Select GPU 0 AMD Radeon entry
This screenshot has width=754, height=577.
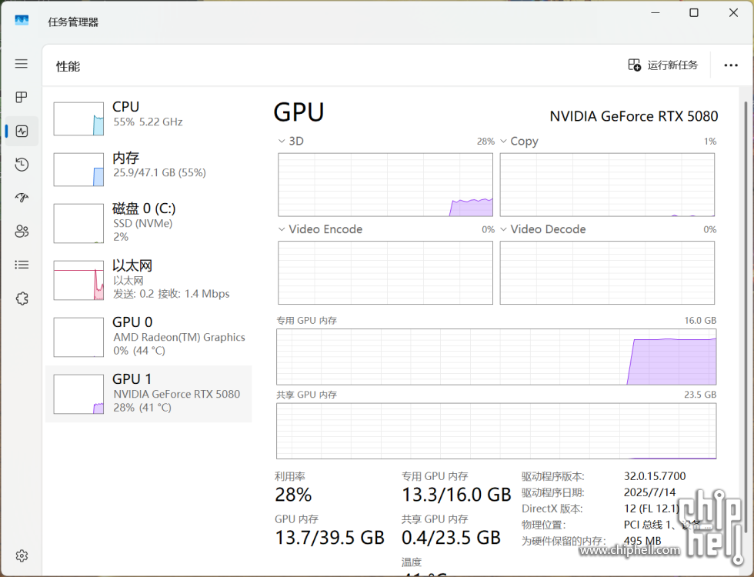tap(148, 337)
